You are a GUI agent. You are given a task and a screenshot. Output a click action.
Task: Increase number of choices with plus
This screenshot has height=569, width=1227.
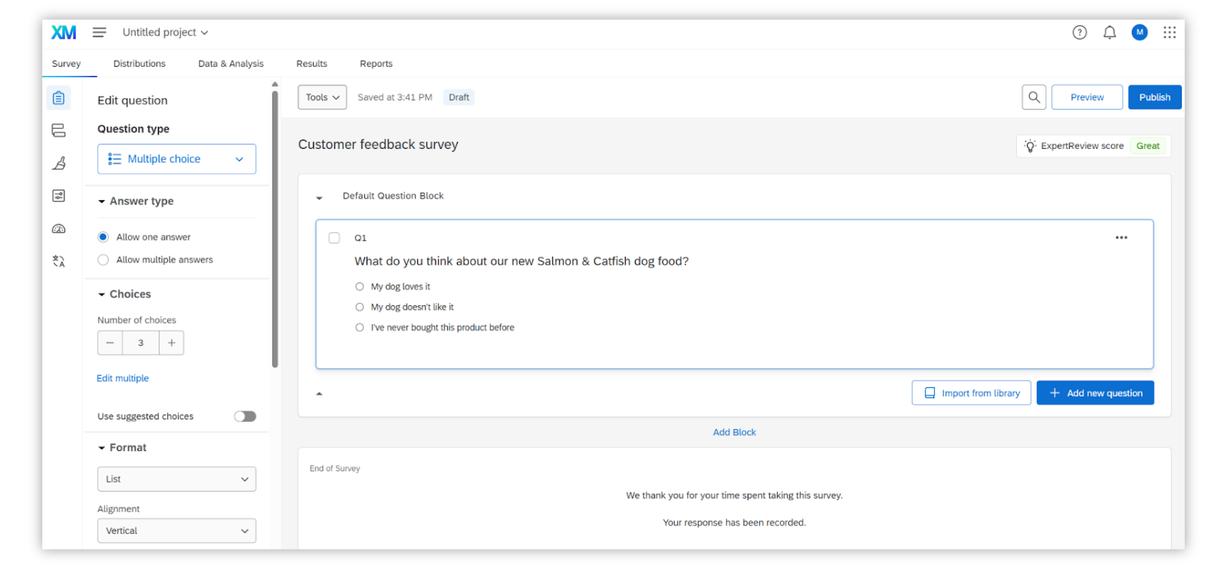click(x=172, y=343)
